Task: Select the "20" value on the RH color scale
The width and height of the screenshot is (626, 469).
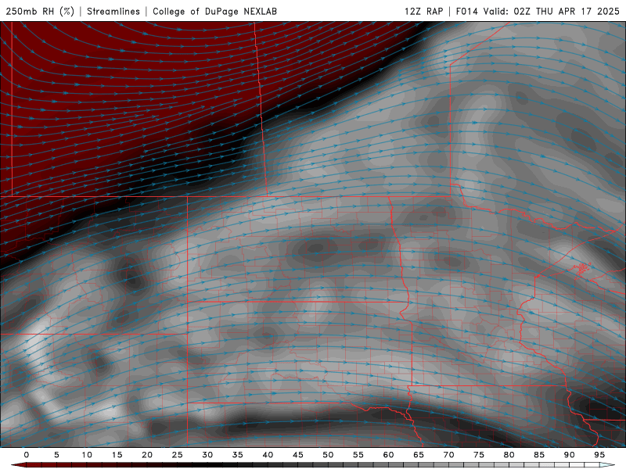Action: coord(147,455)
